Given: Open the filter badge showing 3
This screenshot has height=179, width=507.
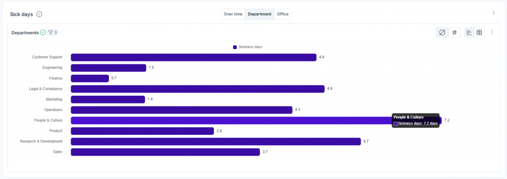Looking at the screenshot, I should coord(52,32).
